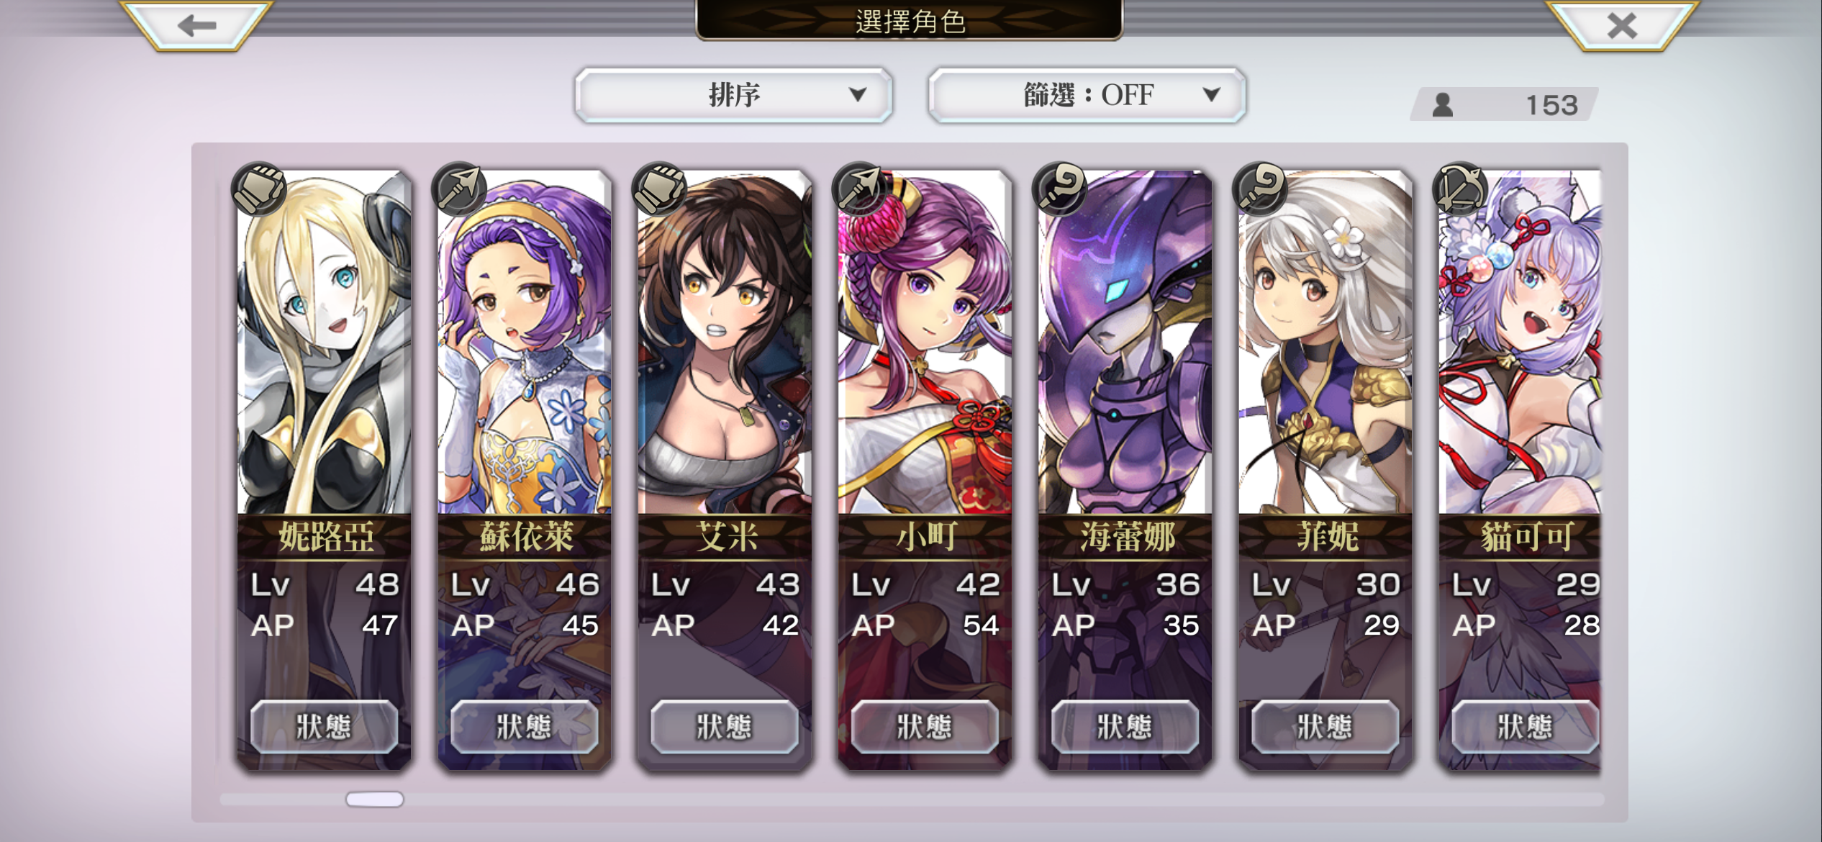
Task: Open 狀態 for 妮路亞
Action: [x=324, y=727]
